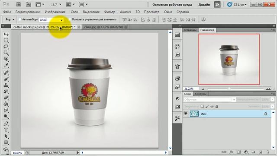277x156 pixels.
Task: Hide the Фон layer with eye icon
Action: 186,114
